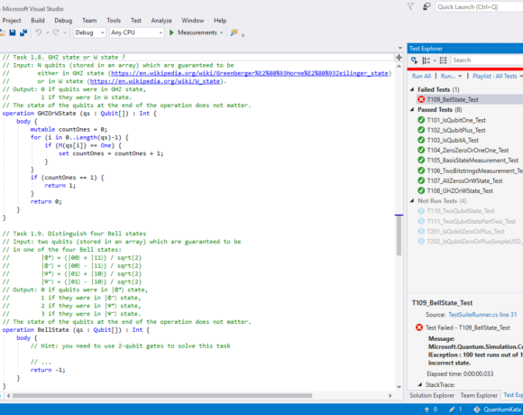Click the passed icon of T101_IsQubitOne_Test
This screenshot has height=415, width=523.
coord(421,120)
